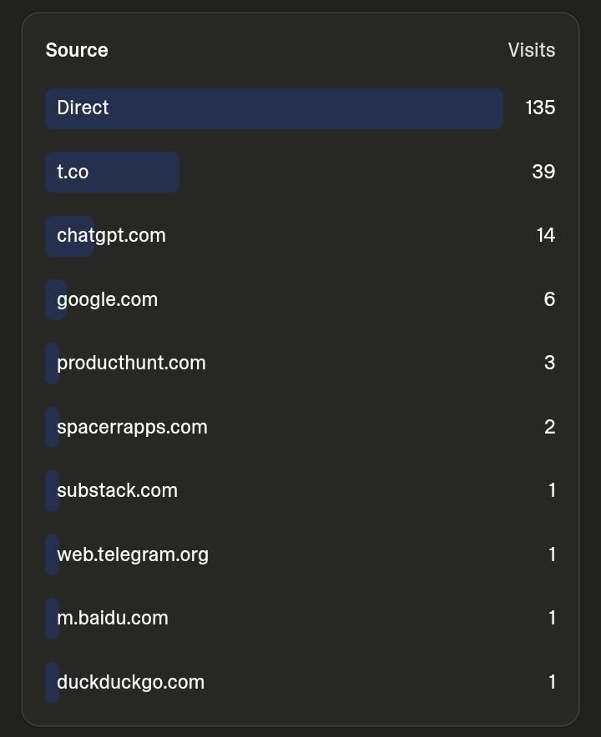Open the t.co referrer row

(300, 172)
